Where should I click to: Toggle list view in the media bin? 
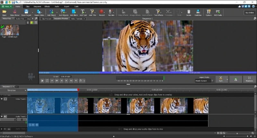point(36,23)
